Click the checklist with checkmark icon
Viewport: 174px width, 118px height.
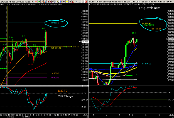tap(55, 2)
